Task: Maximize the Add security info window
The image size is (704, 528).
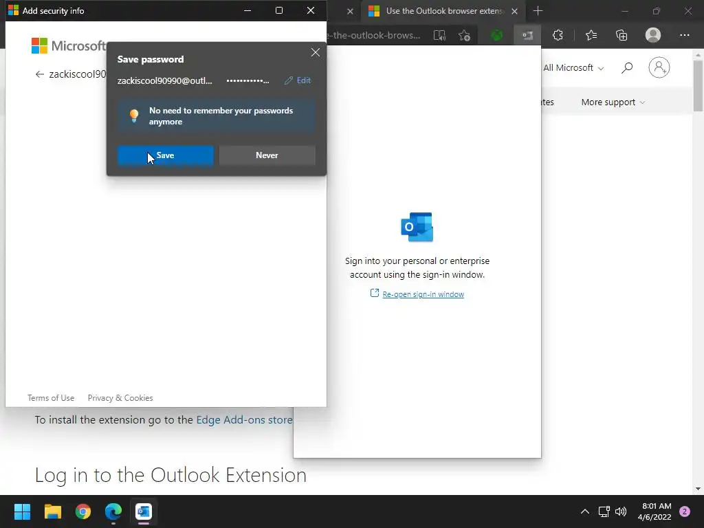Action: click(279, 10)
